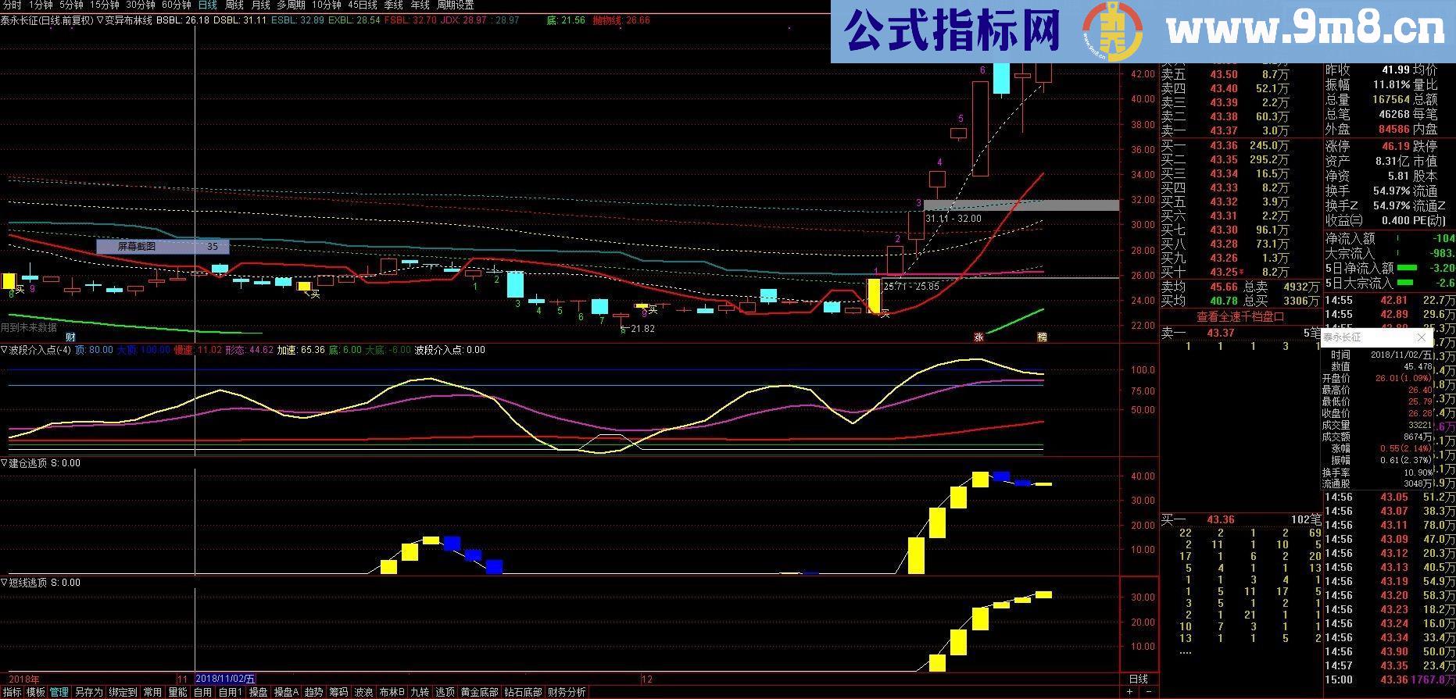Screen dimensions: 1456x699
Task: Select the 常用 template tab
Action: point(152,693)
